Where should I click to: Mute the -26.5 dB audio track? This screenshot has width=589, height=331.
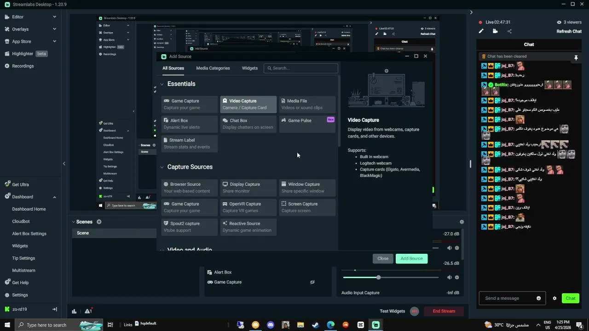(449, 277)
